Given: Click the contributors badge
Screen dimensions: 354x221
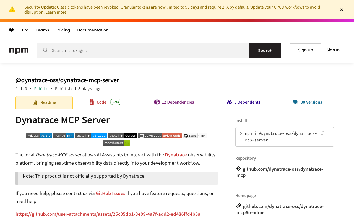Looking at the screenshot, I should [x=116, y=143].
